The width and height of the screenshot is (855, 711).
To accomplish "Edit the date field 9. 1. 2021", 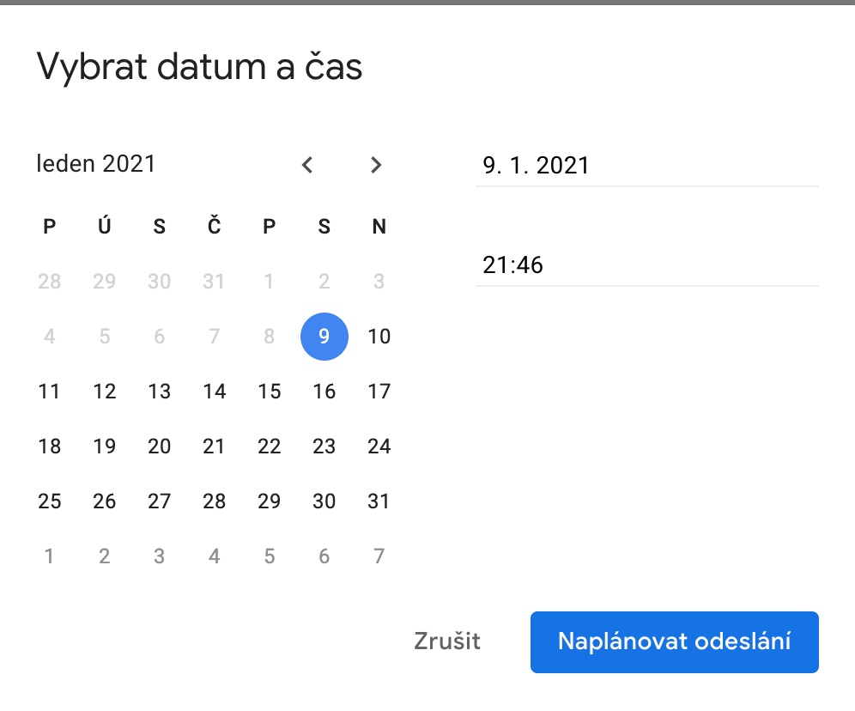I will tap(646, 165).
